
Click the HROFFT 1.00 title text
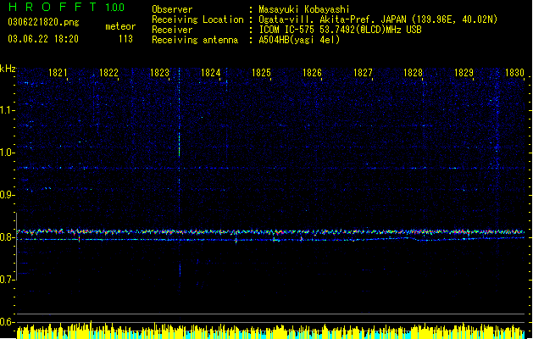(x=66, y=7)
